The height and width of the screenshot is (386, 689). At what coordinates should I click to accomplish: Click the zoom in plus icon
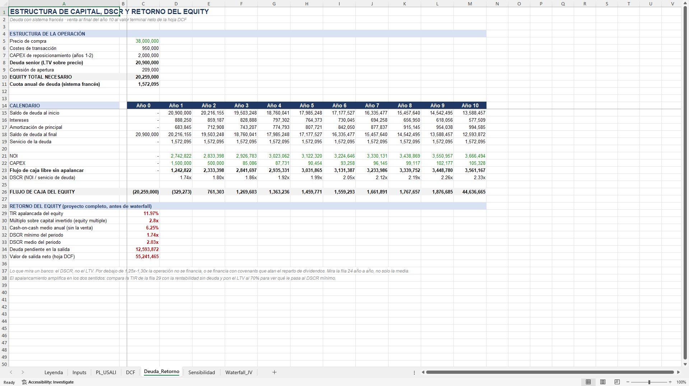[670, 382]
